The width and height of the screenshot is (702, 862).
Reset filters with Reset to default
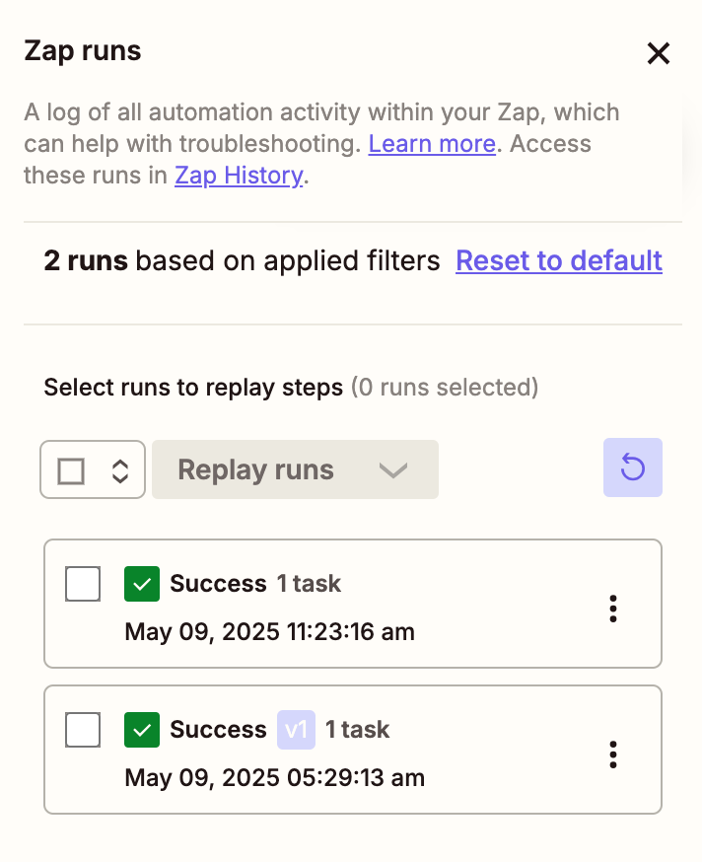coord(559,260)
